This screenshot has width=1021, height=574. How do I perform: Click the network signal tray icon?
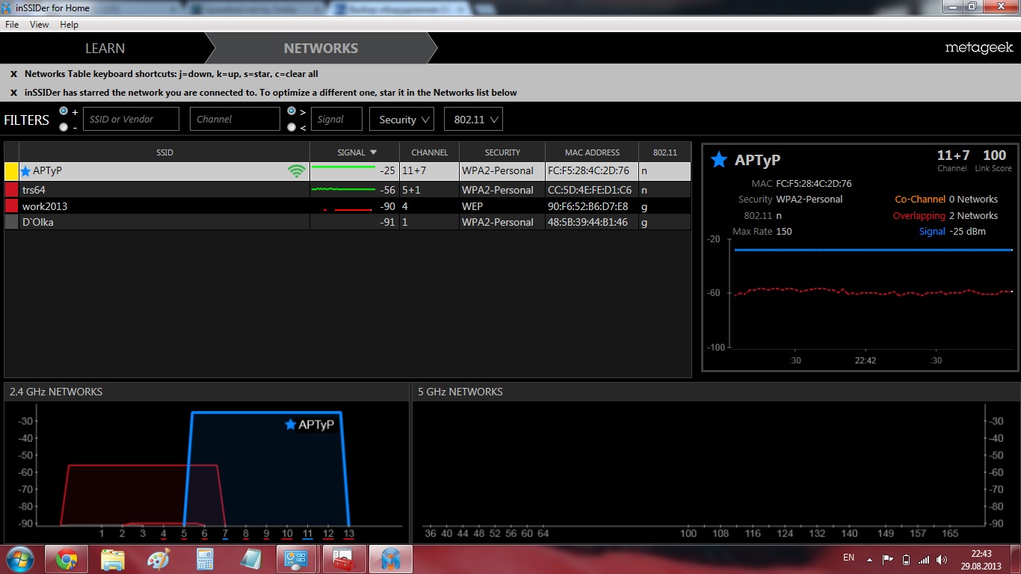[925, 559]
